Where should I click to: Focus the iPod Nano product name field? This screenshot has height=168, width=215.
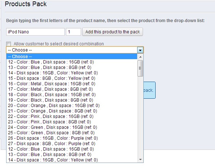(x=35, y=32)
